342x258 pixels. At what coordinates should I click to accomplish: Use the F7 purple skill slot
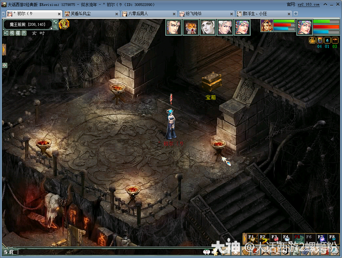pyautogui.click(x=321, y=239)
